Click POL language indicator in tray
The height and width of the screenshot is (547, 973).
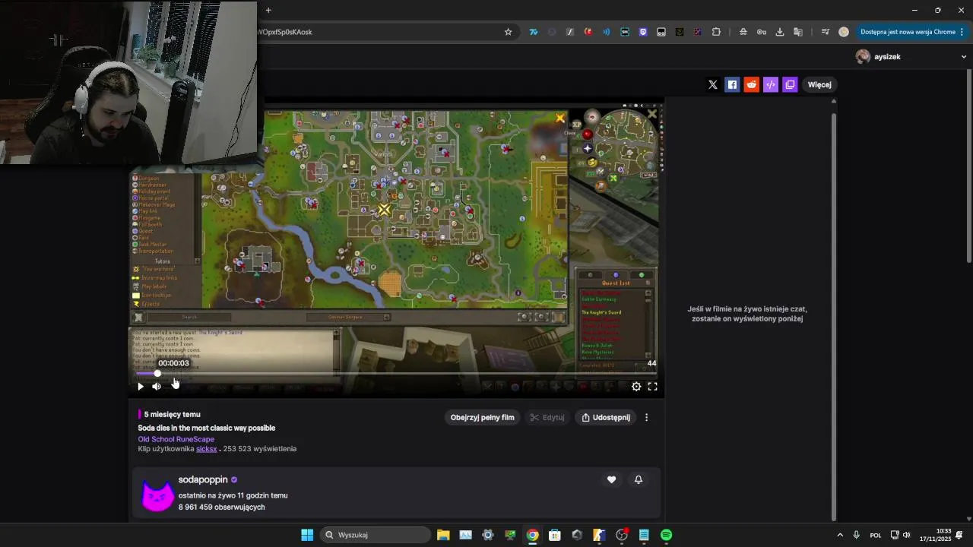[876, 535]
